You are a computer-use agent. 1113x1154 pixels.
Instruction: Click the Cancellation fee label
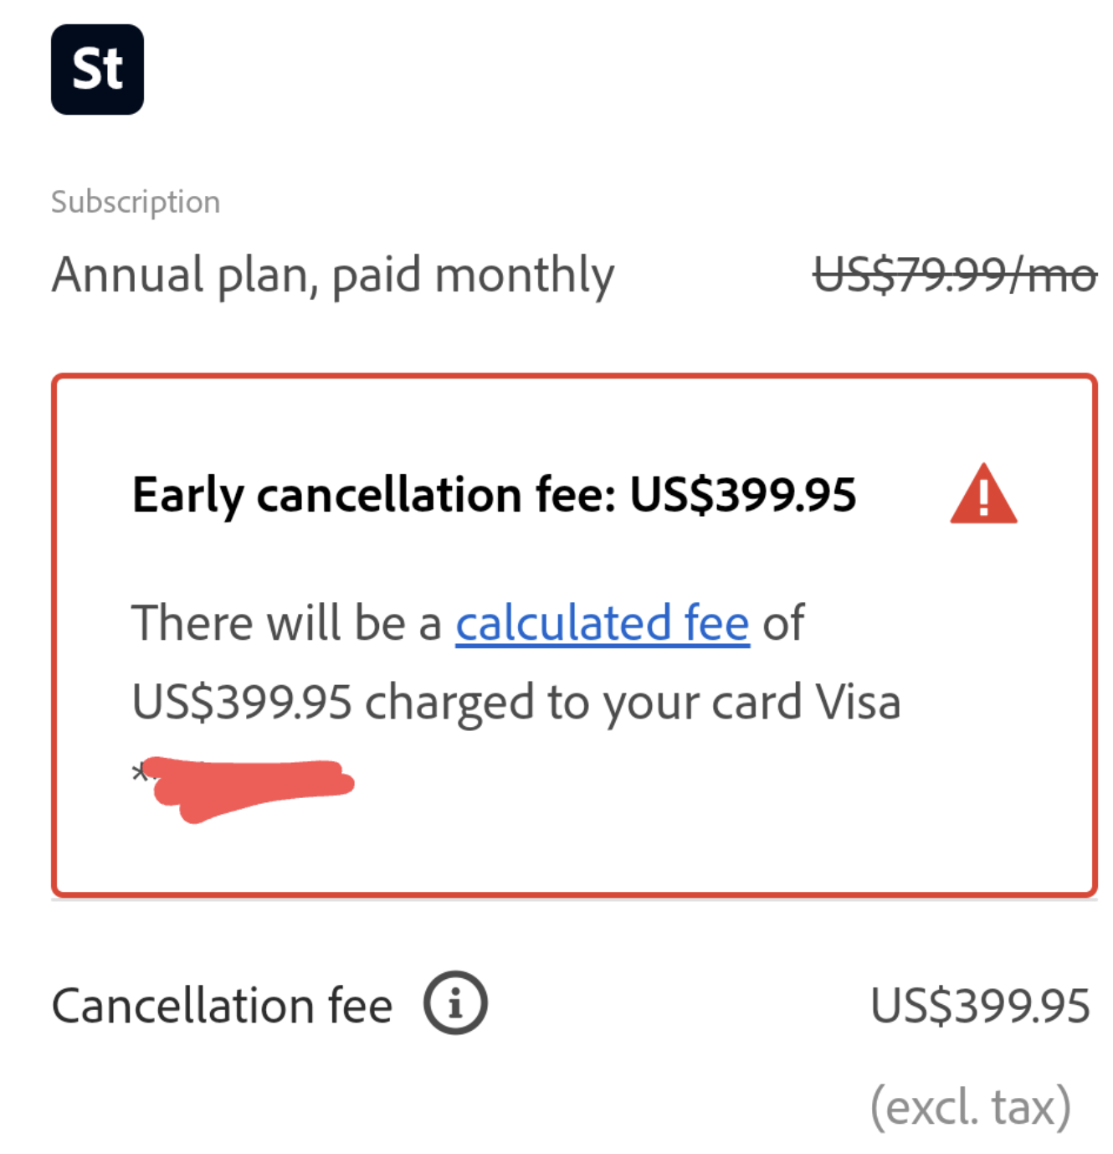coord(222,1006)
